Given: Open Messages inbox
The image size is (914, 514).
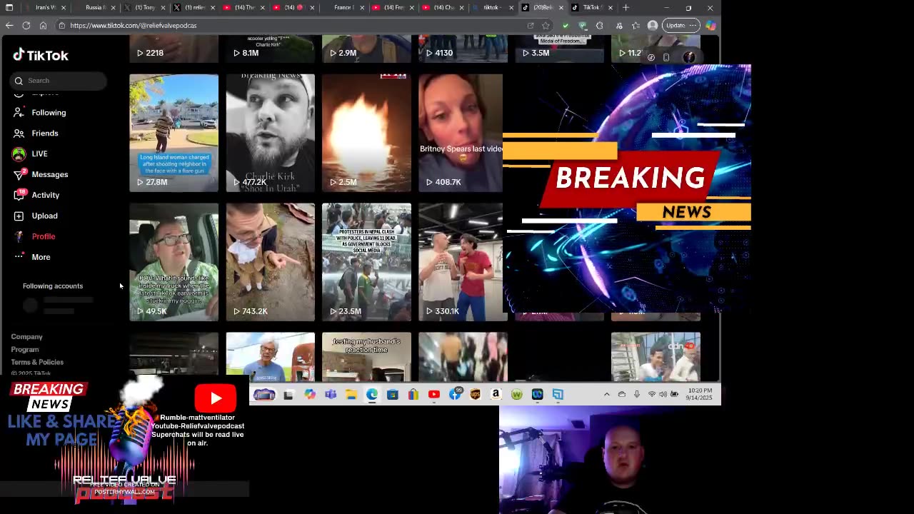Looking at the screenshot, I should point(50,175).
